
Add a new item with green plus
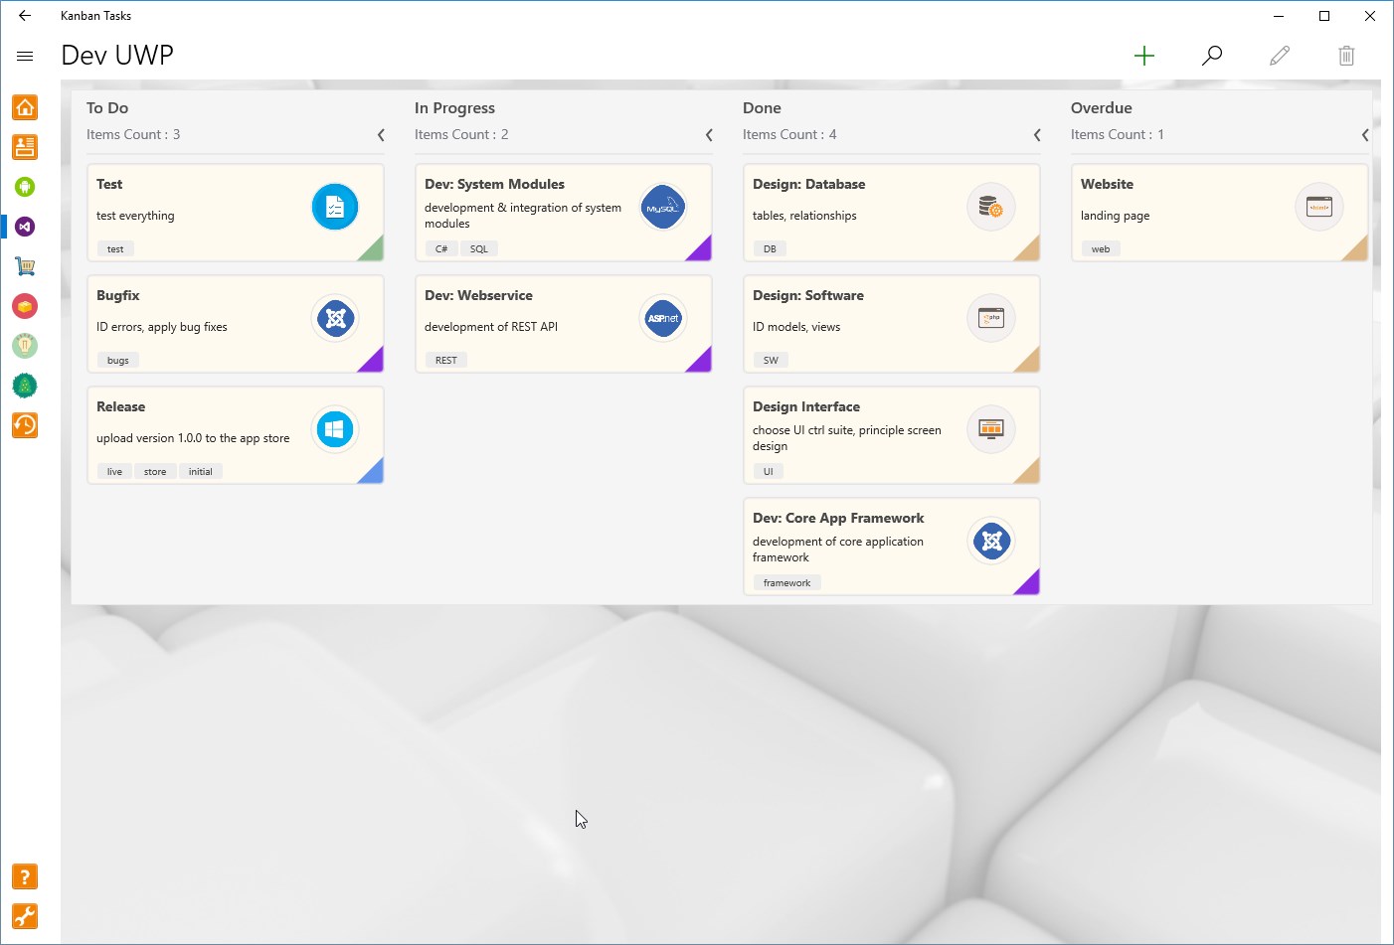click(1144, 56)
